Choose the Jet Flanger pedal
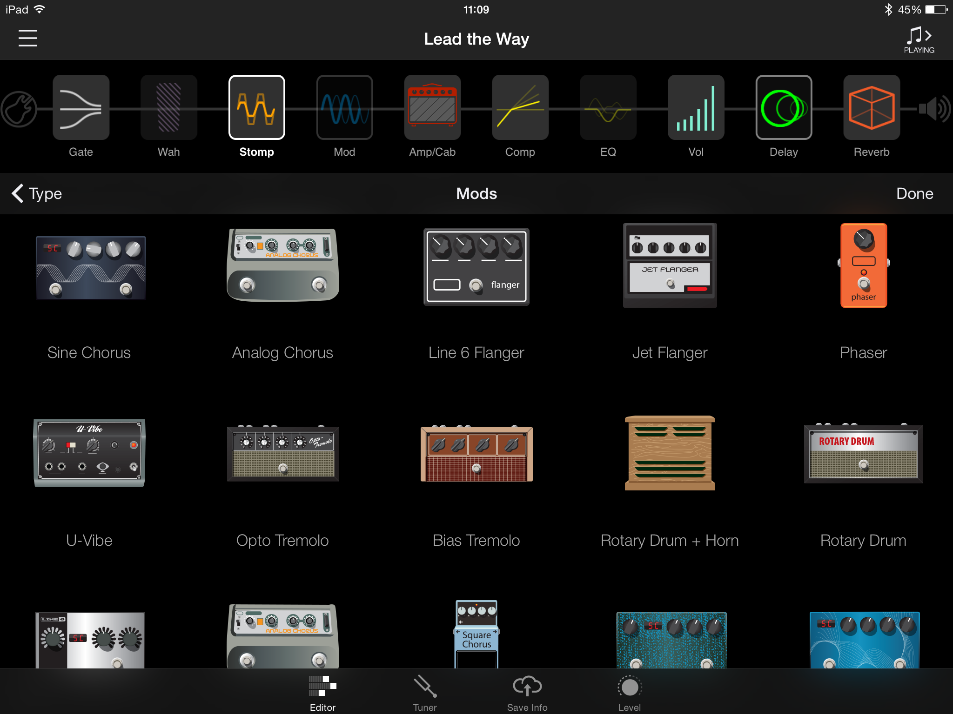953x714 pixels. pos(670,265)
